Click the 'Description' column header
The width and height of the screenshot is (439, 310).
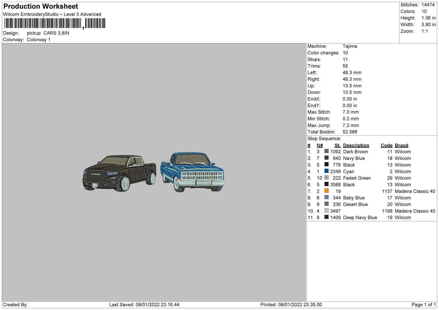(356, 145)
